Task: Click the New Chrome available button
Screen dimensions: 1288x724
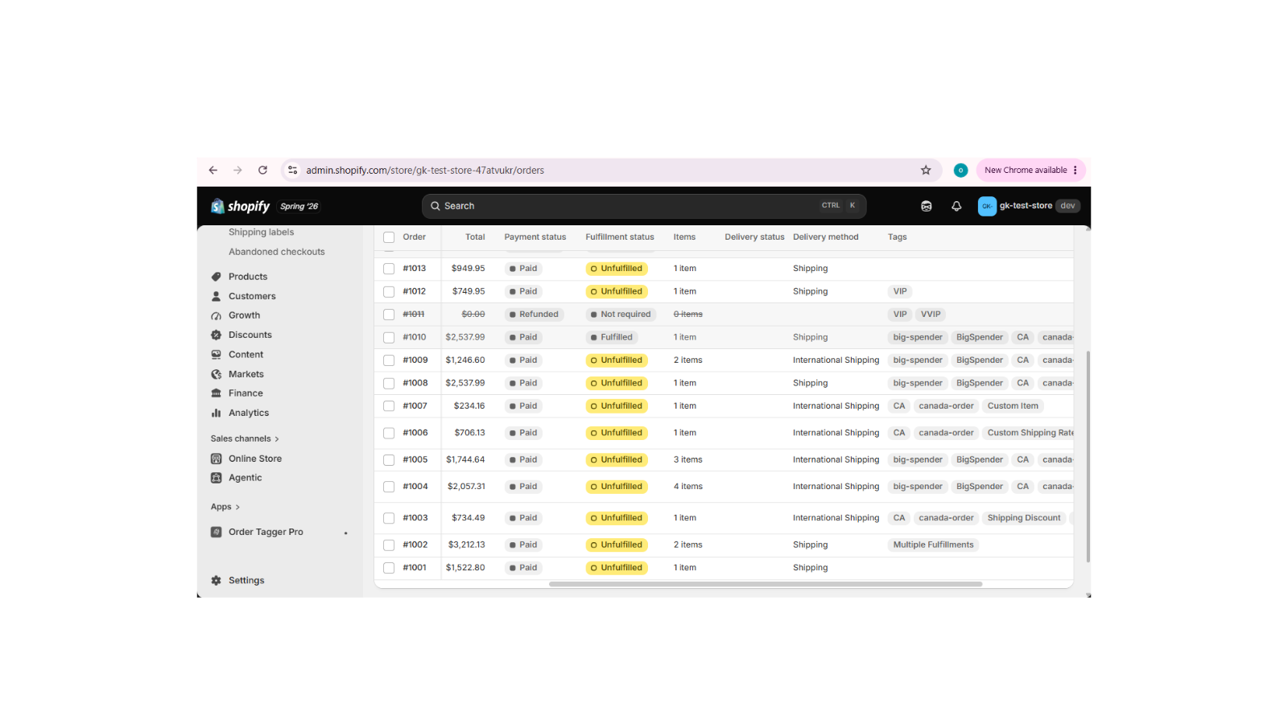Action: click(x=1031, y=171)
